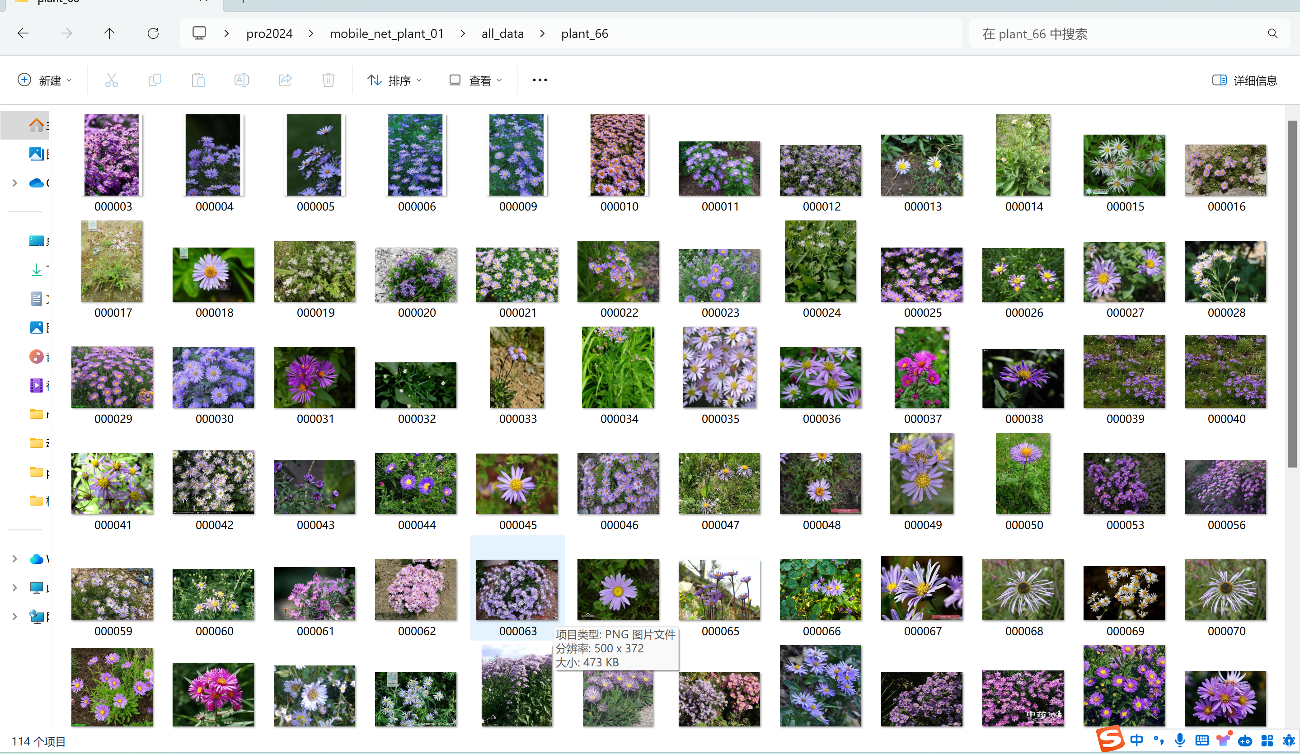Click the Paste clipboard icon
Screen dimensions: 1300x754
[198, 80]
